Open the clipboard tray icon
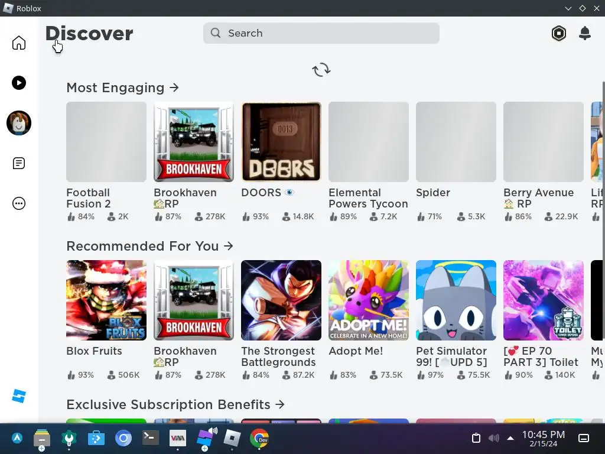The height and width of the screenshot is (454, 605). 476,438
